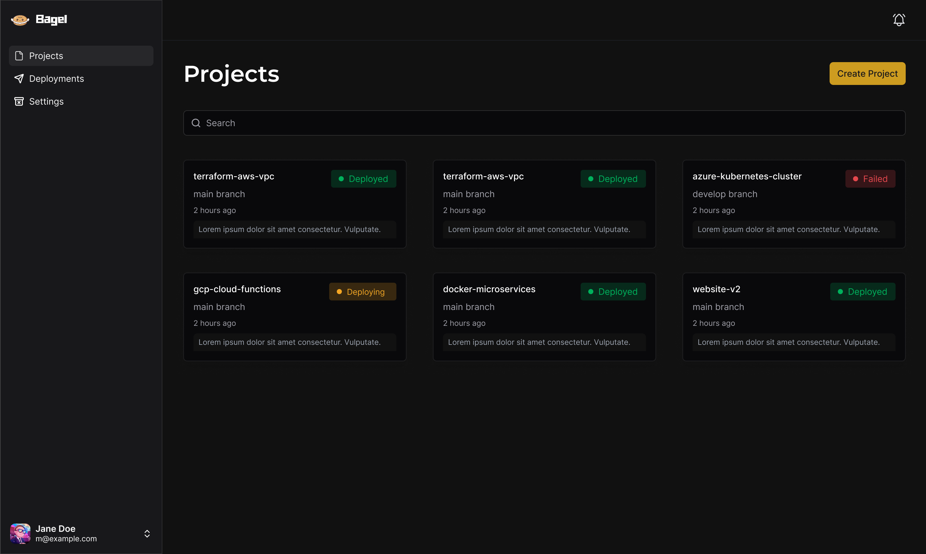This screenshot has height=554, width=926.
Task: Click 'main branch' under docker-microservices
Action: pos(468,307)
